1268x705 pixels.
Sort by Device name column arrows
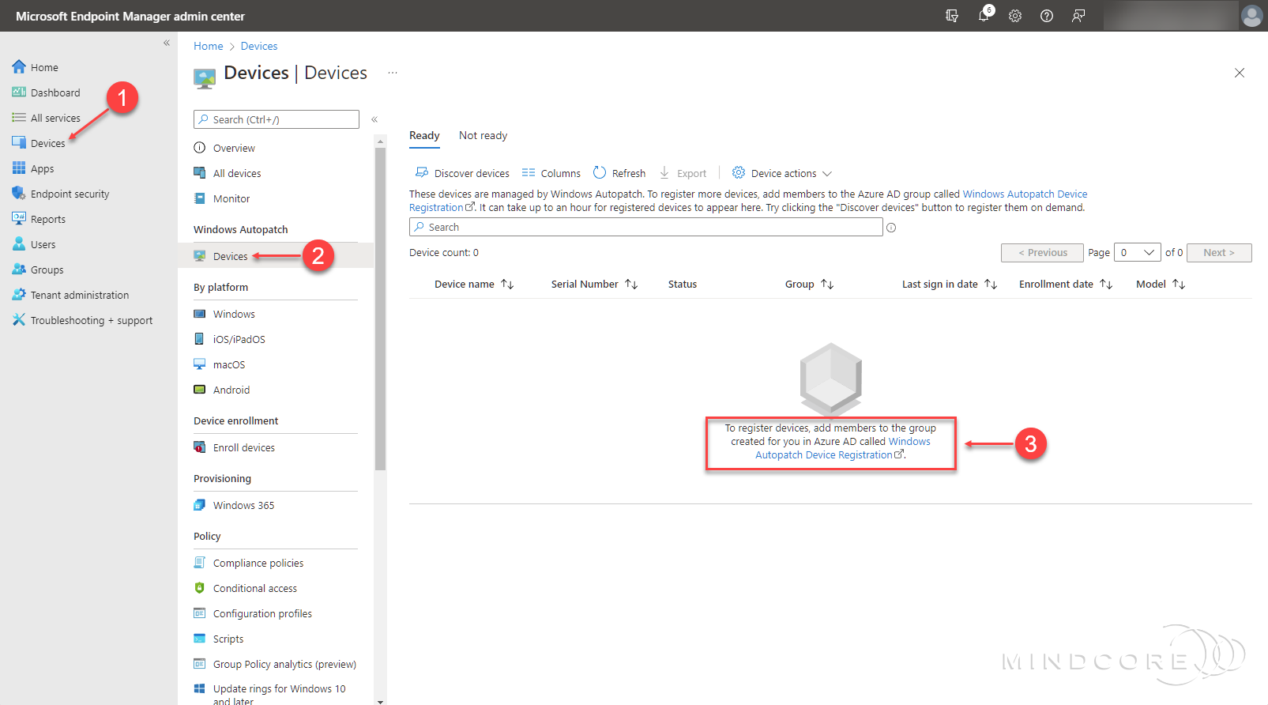[507, 285]
